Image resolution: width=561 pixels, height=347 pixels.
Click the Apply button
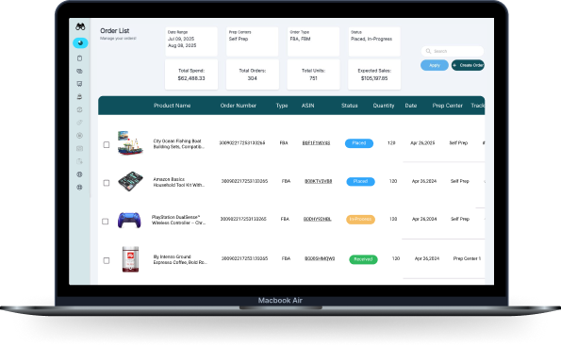pyautogui.click(x=435, y=65)
